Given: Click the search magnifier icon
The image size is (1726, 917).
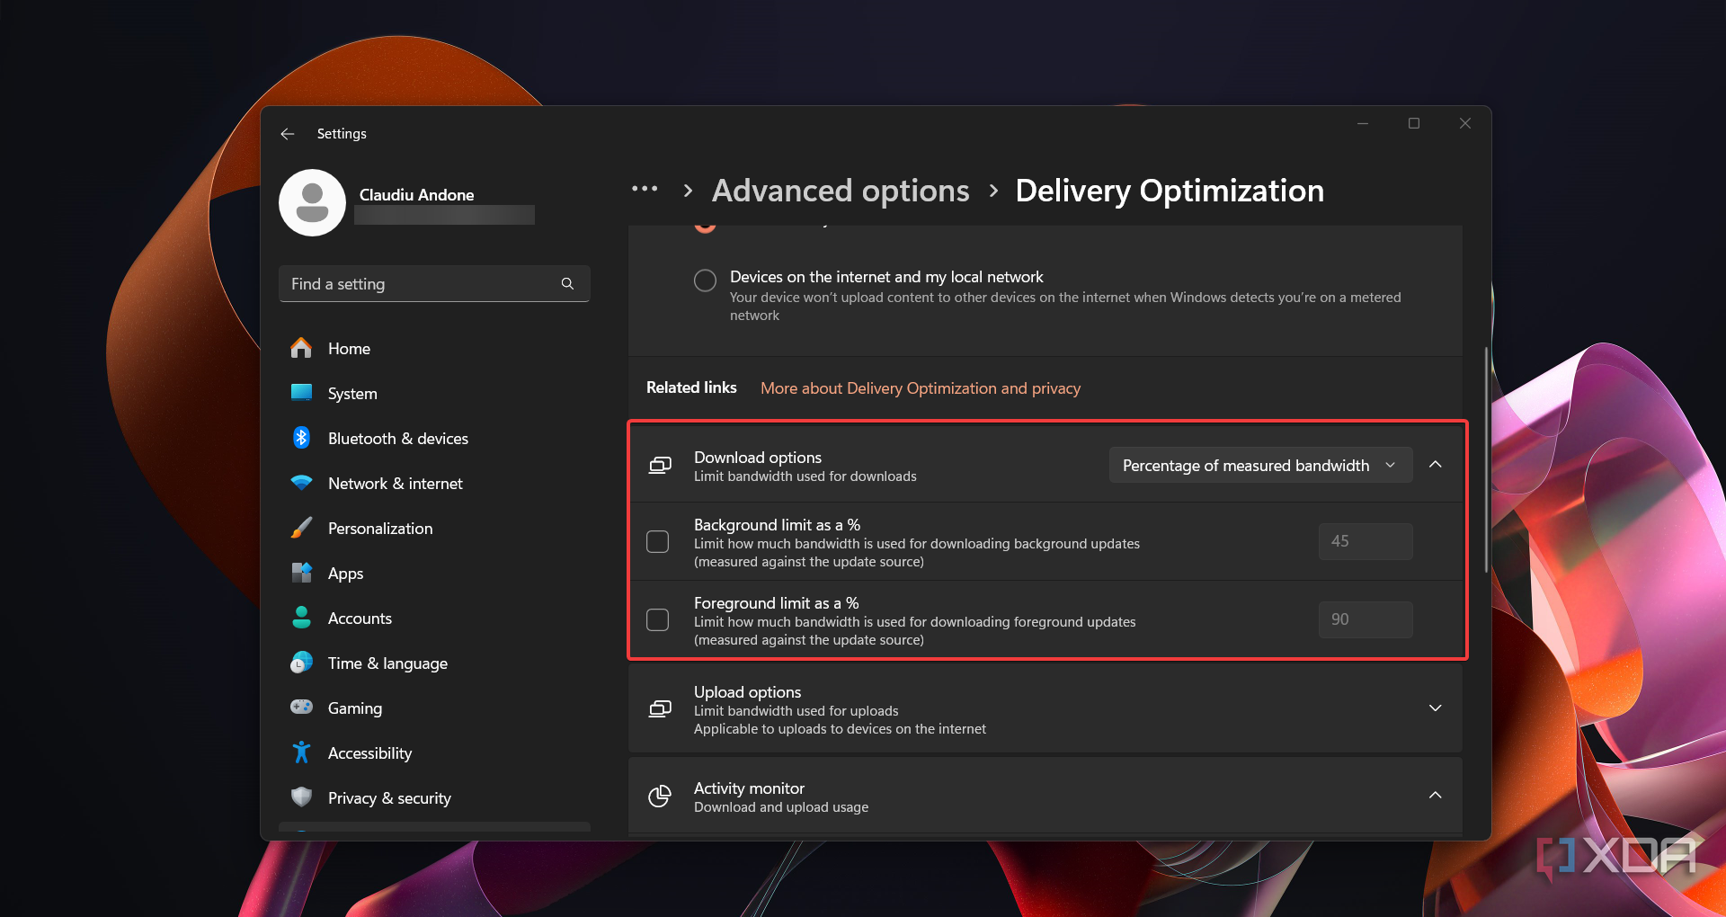Looking at the screenshot, I should (567, 284).
